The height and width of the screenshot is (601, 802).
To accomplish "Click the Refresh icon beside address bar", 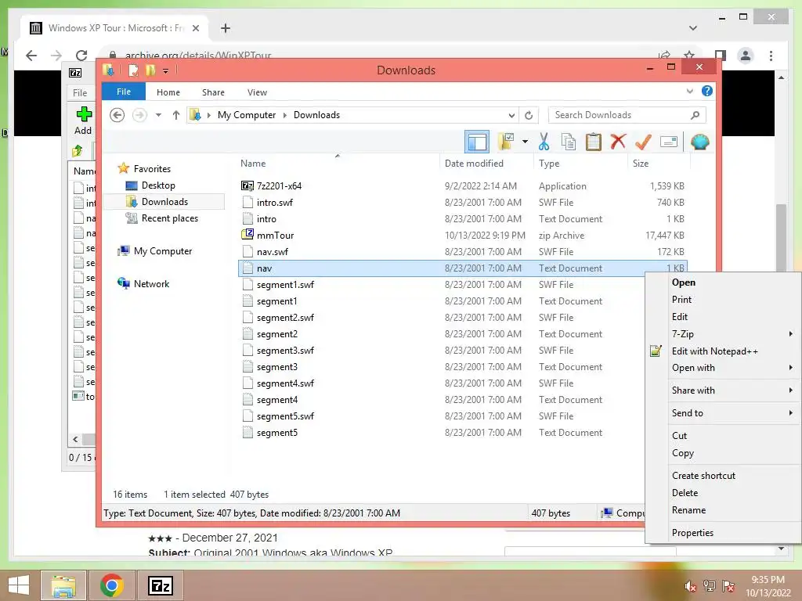I will point(529,115).
